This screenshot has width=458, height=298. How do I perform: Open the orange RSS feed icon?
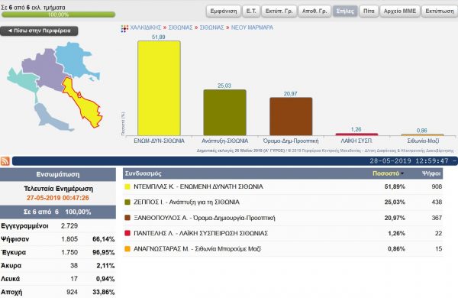tap(5, 161)
